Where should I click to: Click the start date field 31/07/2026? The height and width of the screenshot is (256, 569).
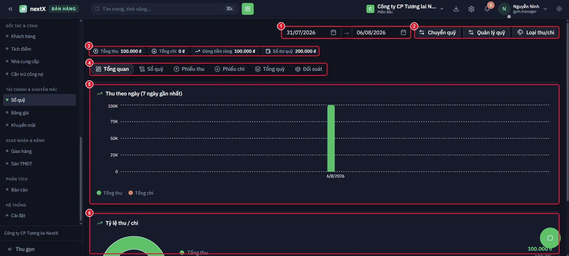[x=311, y=33]
